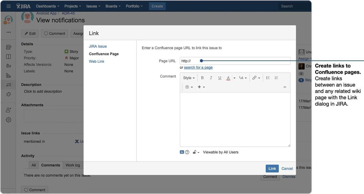The height and width of the screenshot is (194, 364).
Task: Open the link insertion dropdown
Action: point(256,78)
